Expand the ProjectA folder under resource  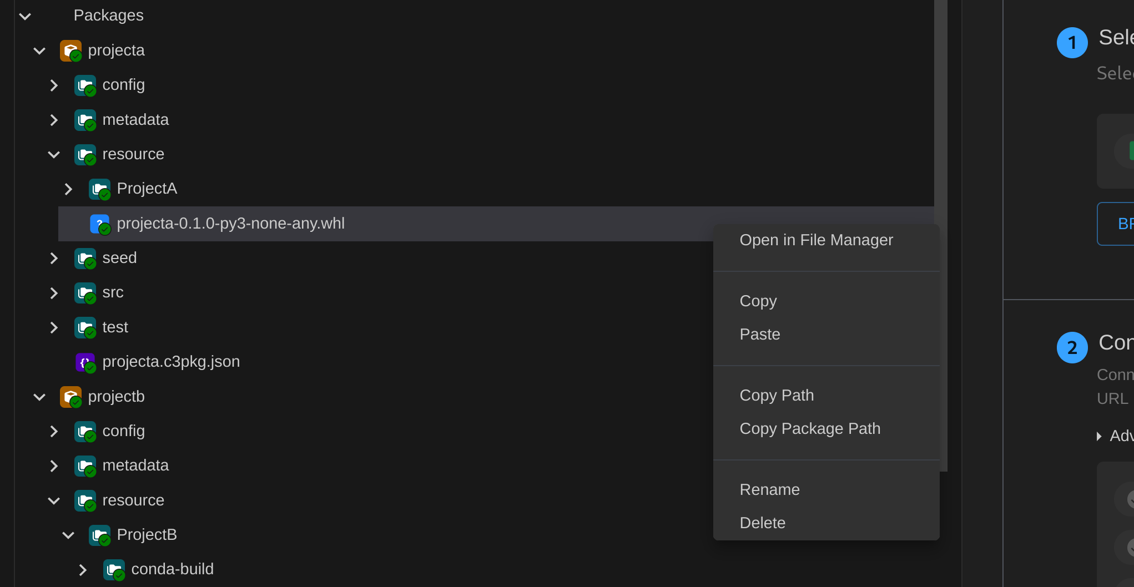pos(68,189)
